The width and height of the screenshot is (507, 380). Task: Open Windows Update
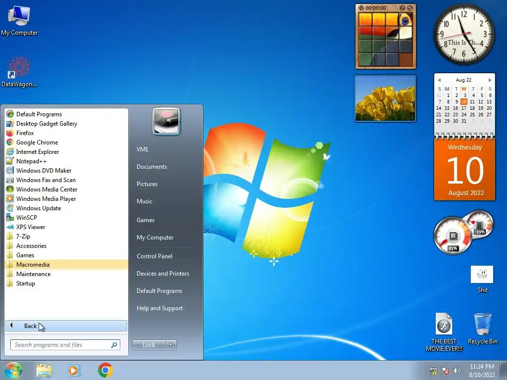[x=66, y=208]
